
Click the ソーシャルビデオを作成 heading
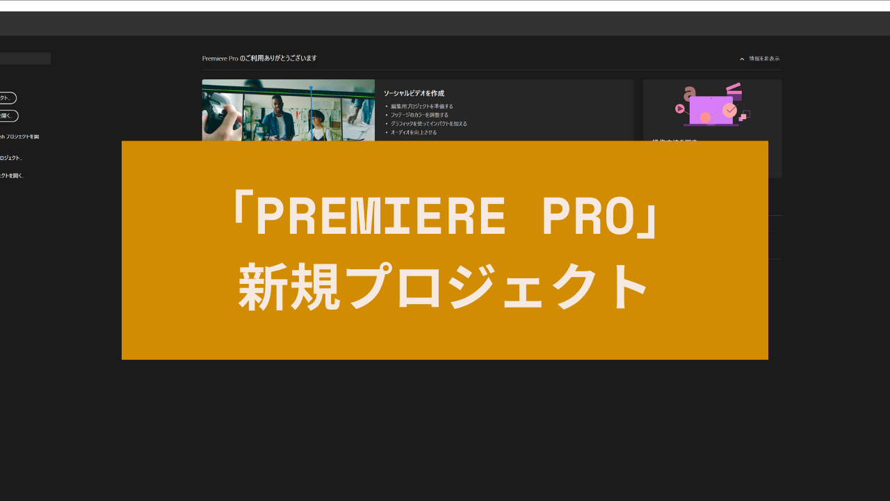[x=414, y=93]
